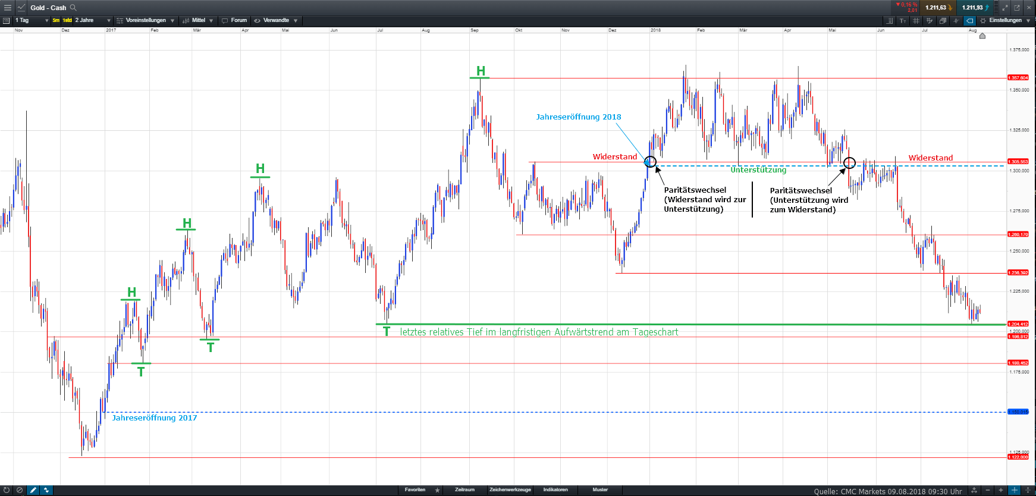The height and width of the screenshot is (496, 1036).
Task: Expand the Einstellungen dropdown arrow
Action: point(1028,21)
